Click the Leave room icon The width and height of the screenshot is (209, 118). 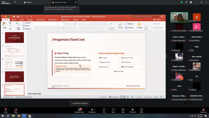pyautogui.click(x=204, y=109)
